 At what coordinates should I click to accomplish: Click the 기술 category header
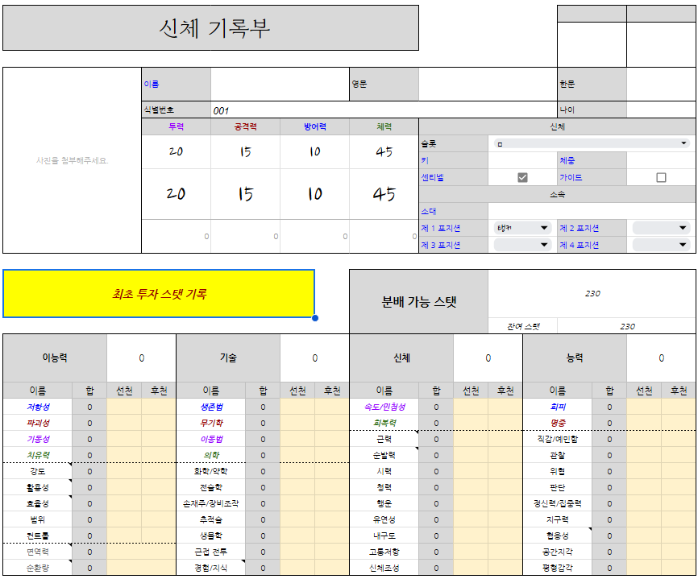(x=228, y=358)
